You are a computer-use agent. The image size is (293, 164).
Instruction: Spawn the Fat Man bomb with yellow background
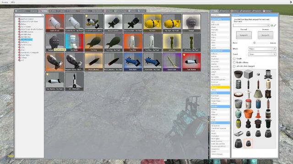pos(152,23)
